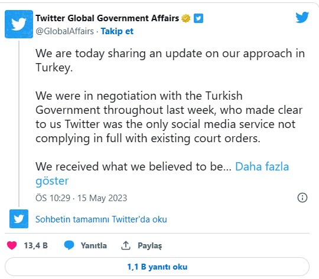Click the small Twitter affiliate badge
This screenshot has height=279, width=319.
(198, 18)
